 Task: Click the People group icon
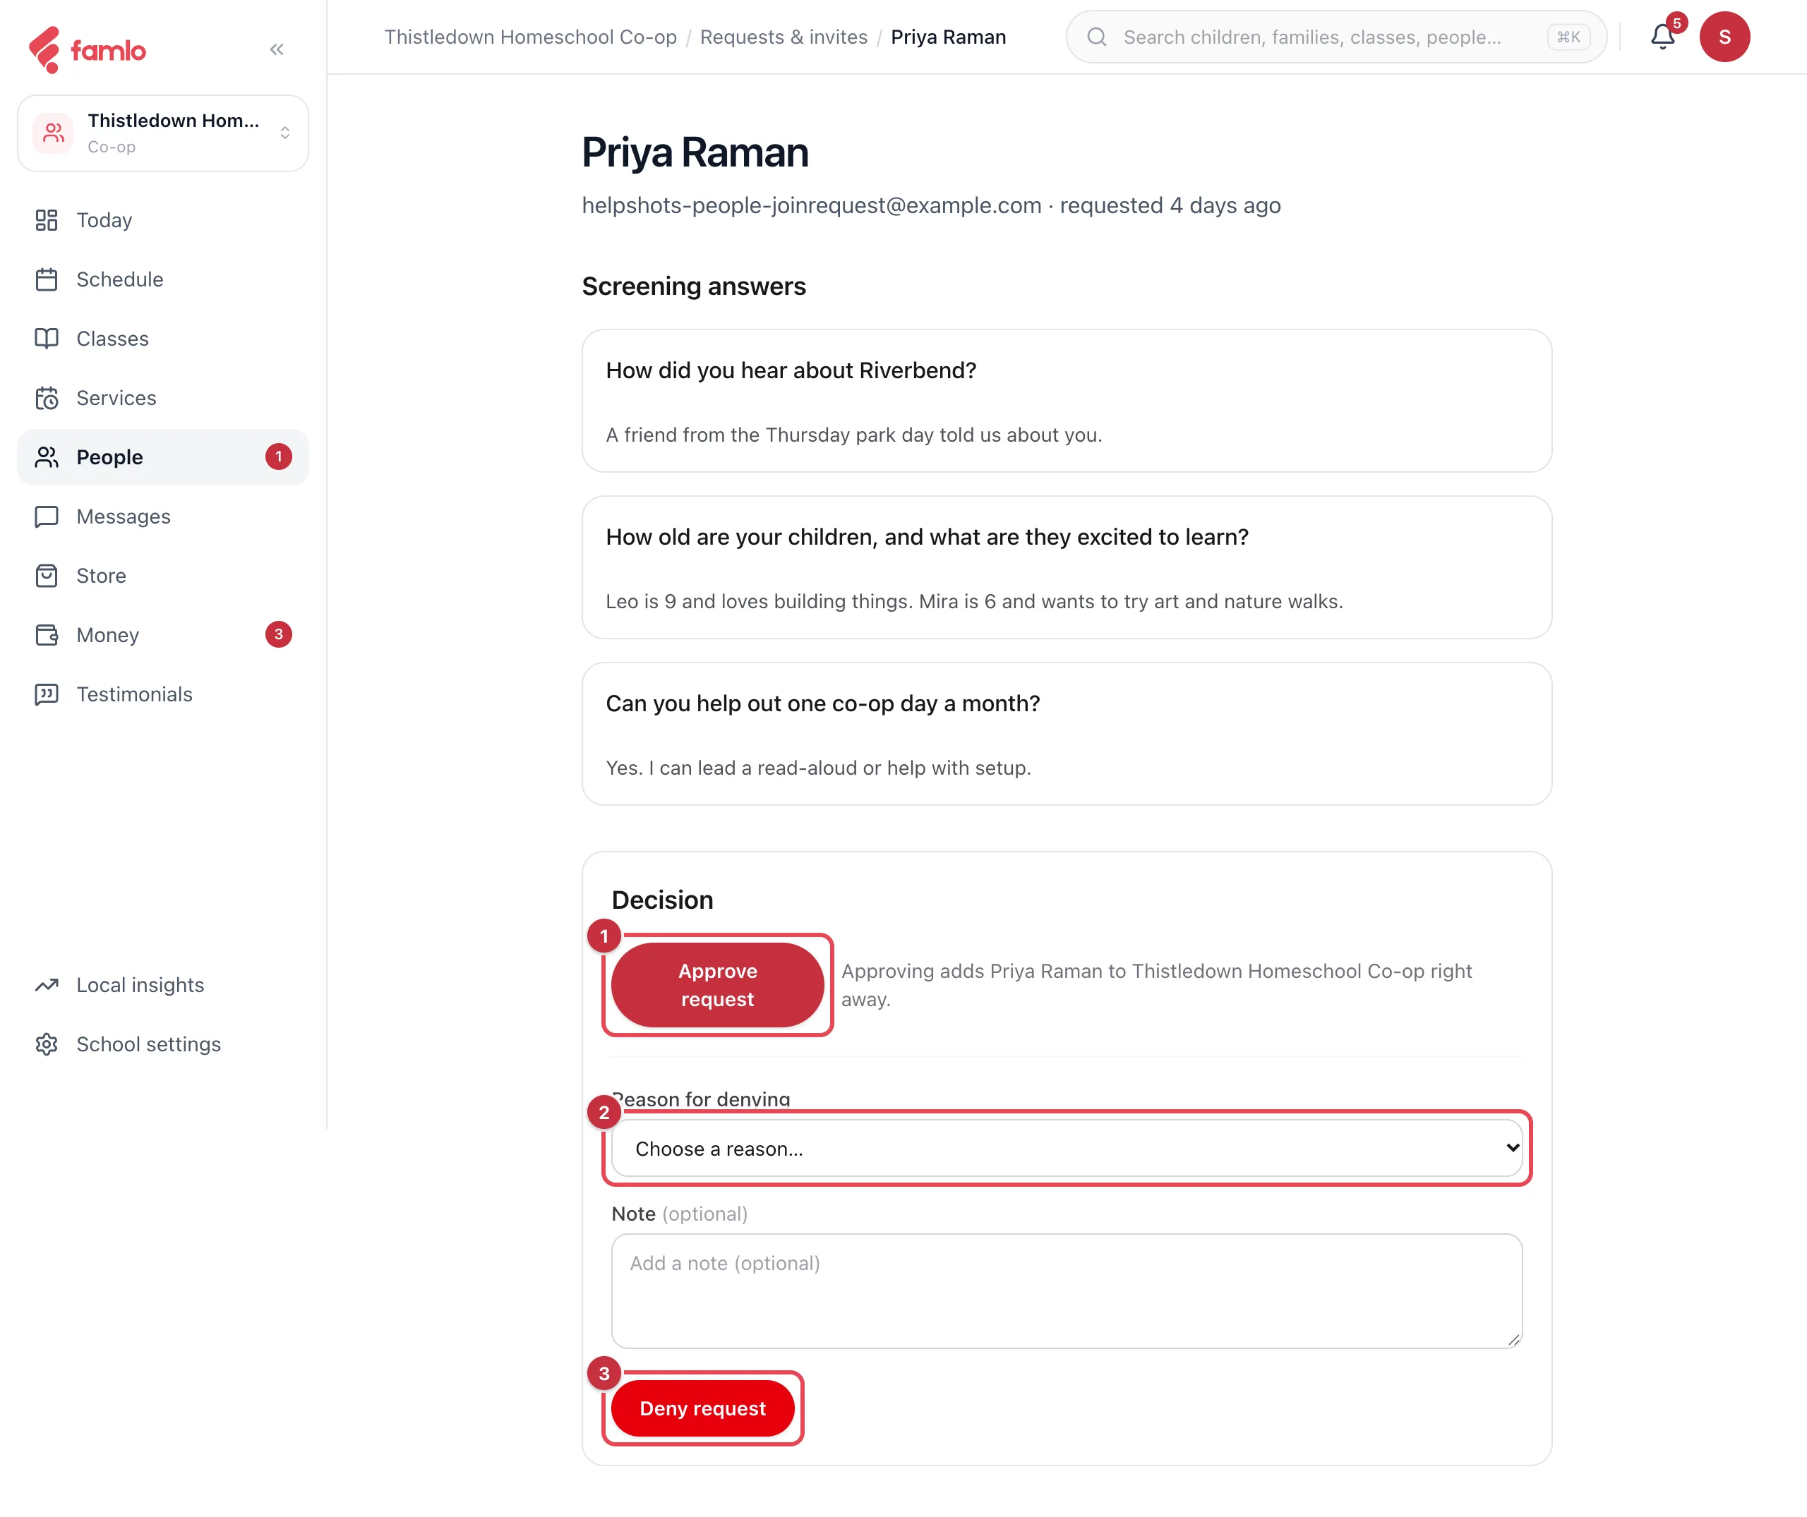pyautogui.click(x=47, y=457)
